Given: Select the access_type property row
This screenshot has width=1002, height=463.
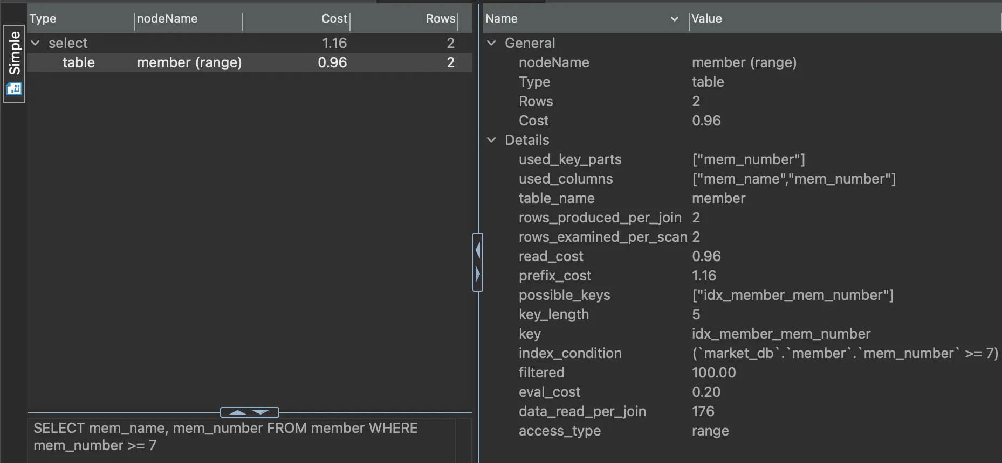Looking at the screenshot, I should tap(559, 431).
